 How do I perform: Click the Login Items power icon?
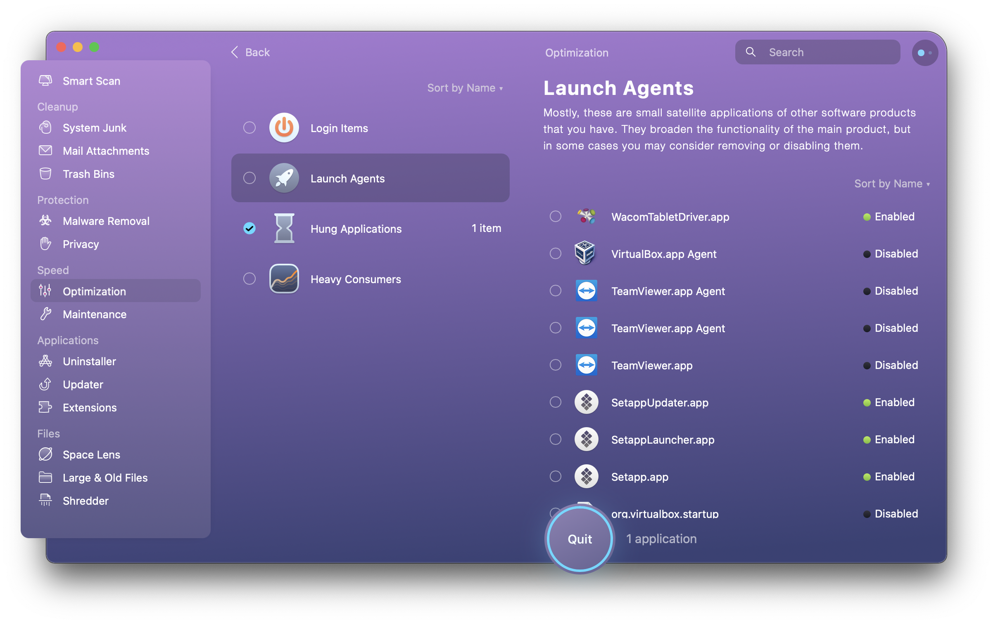coord(283,127)
